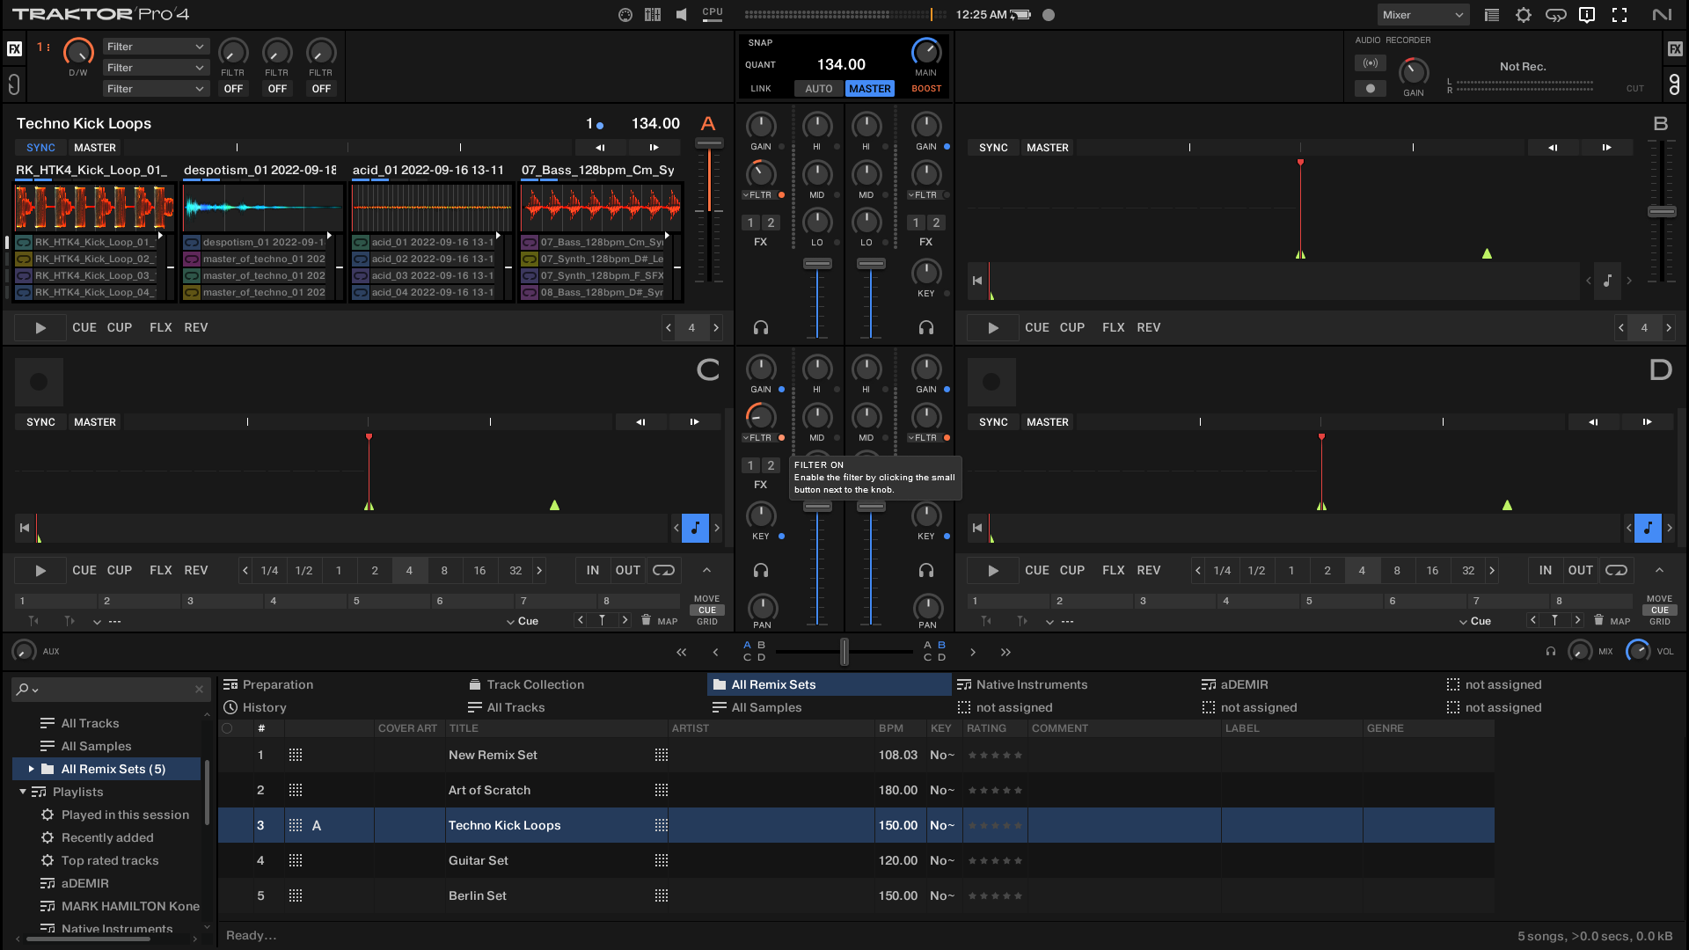Toggle Deck B MASTER button
This screenshot has height=950, width=1689.
pos(1048,148)
